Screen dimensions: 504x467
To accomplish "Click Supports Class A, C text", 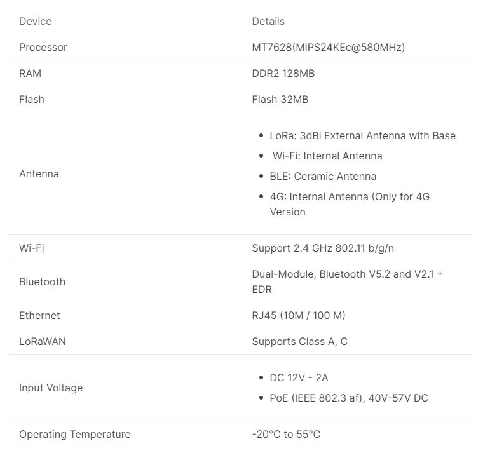I will 299,341.
